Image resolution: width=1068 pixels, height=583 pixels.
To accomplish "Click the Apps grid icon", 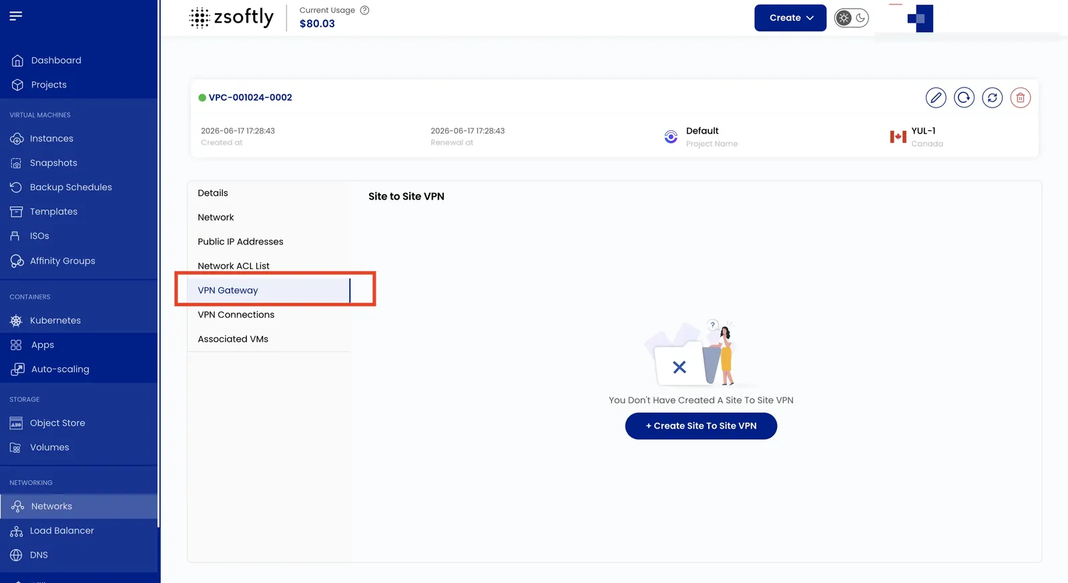I will tap(16, 345).
